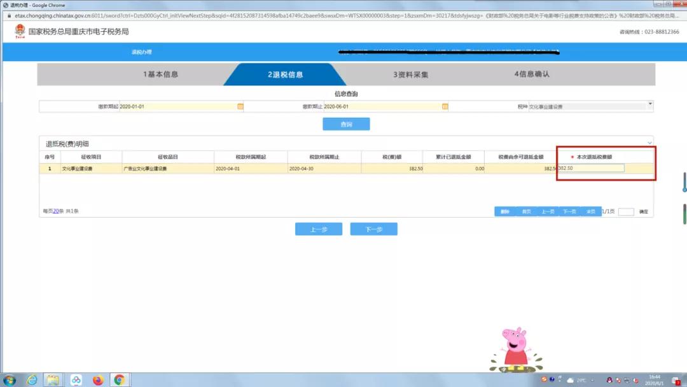Open the 缴款期止 date calendar picker
This screenshot has height=387, width=687.
coord(444,107)
